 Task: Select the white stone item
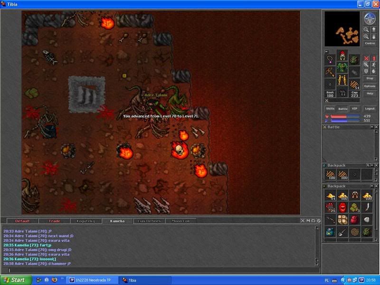coord(367,220)
